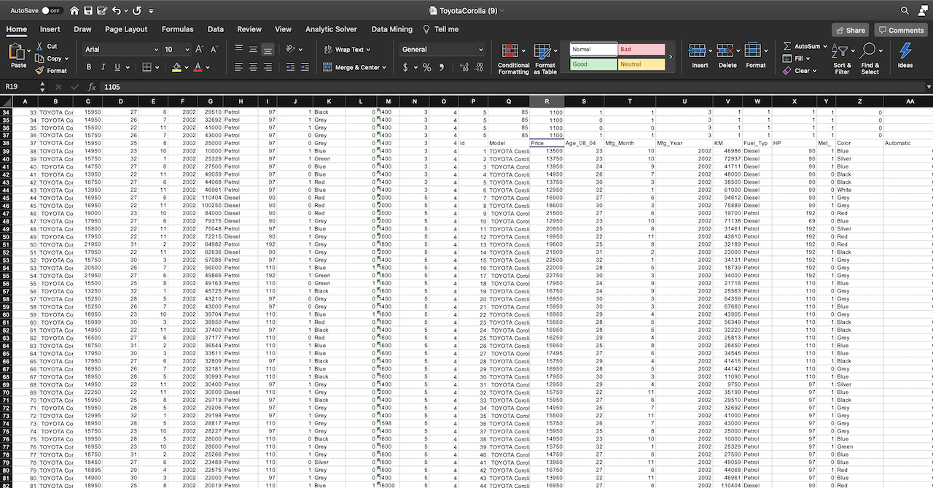Click the Increase Font Size icon

200,50
